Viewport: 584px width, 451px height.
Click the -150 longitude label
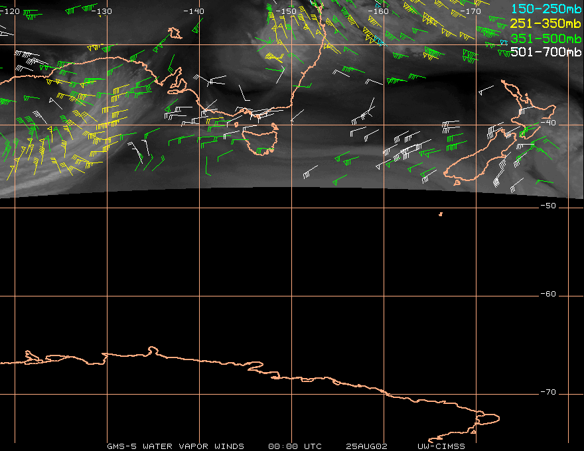286,11
